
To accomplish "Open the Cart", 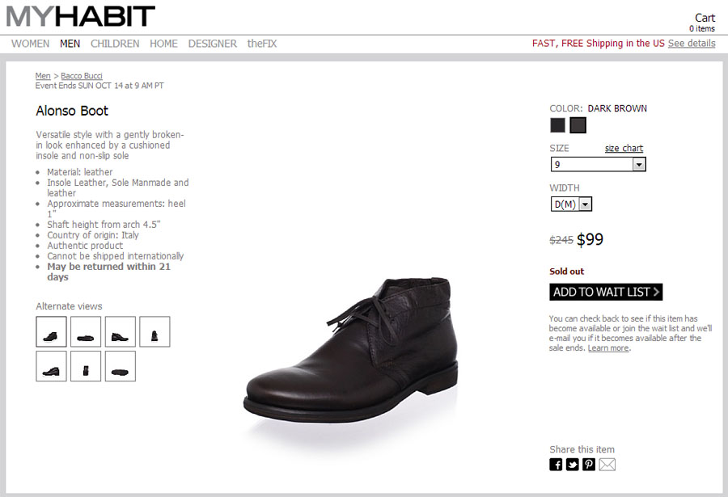I will 705,18.
